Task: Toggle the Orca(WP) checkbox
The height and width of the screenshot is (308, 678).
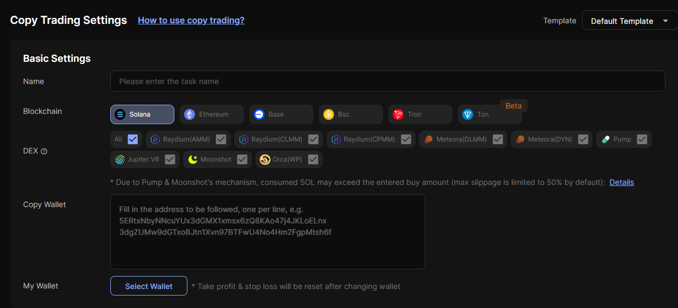Action: [313, 159]
